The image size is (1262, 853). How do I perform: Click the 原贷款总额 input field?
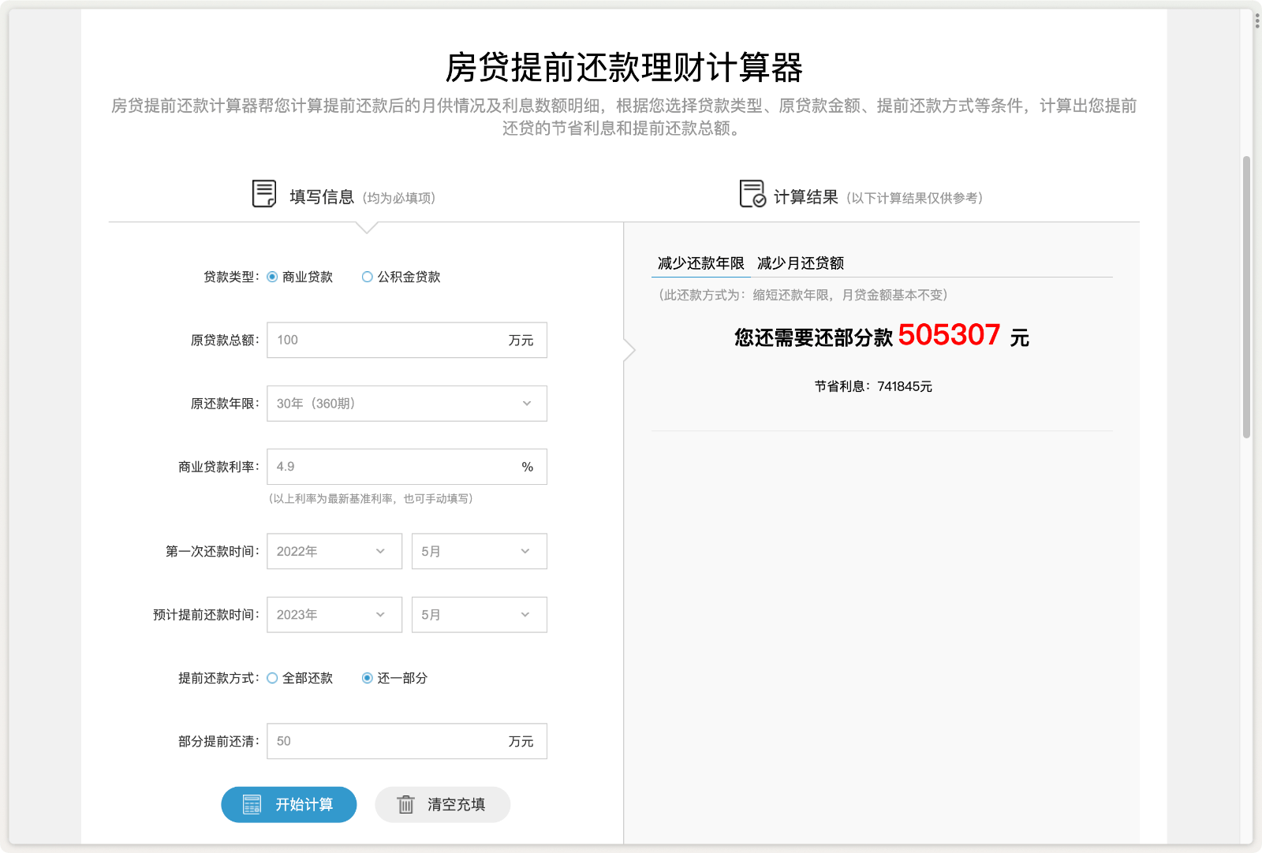[394, 340]
